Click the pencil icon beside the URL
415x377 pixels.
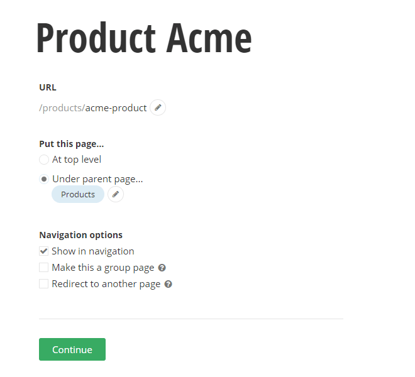tap(158, 107)
